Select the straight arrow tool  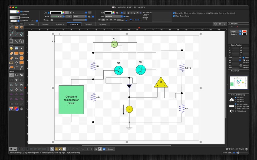[11, 27]
